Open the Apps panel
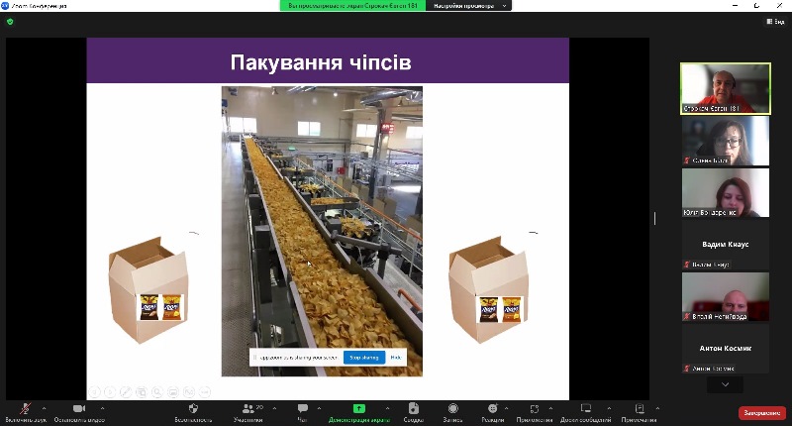The height and width of the screenshot is (426, 792). click(535, 412)
